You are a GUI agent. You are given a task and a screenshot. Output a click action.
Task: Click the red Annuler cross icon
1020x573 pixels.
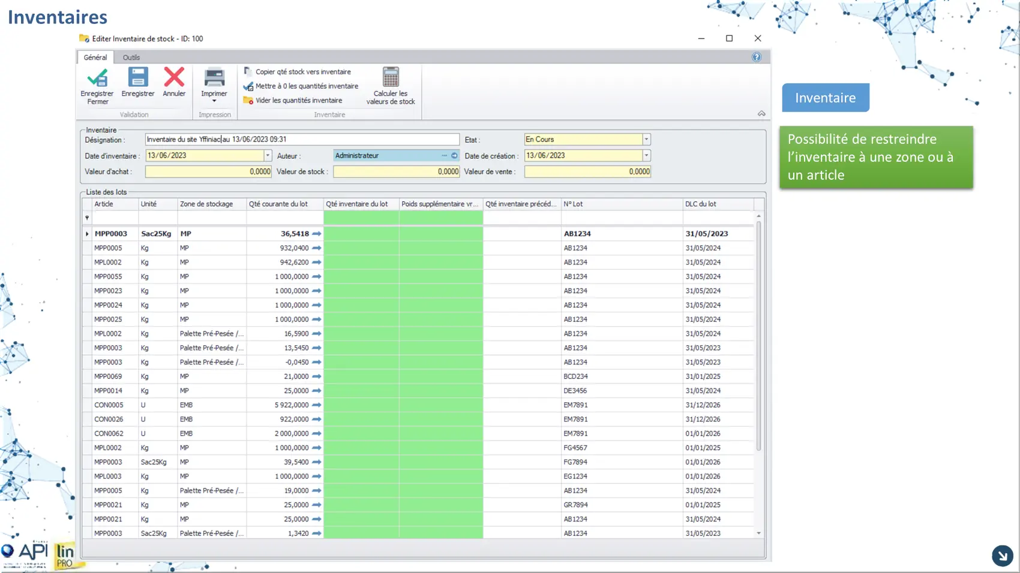point(174,77)
